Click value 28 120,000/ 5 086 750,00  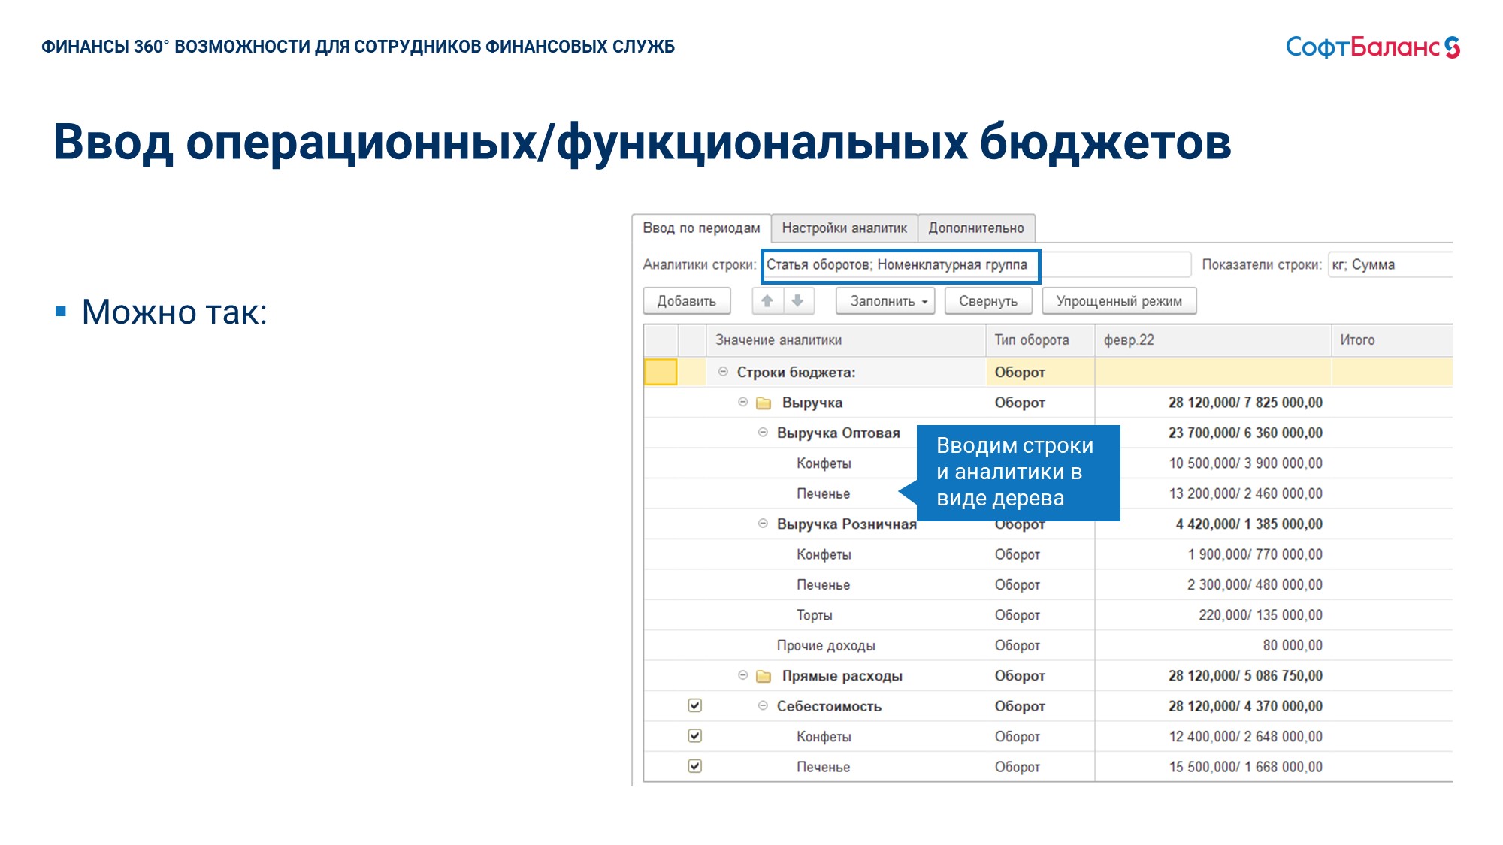1245,676
